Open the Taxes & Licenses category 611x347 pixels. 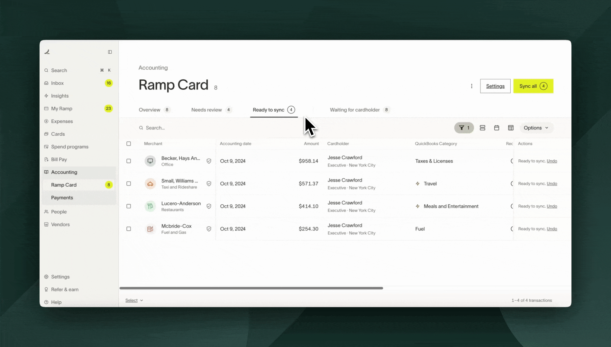click(434, 161)
